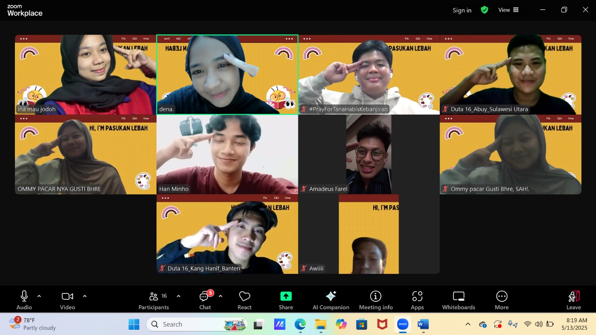The image size is (596, 335).
Task: Show Meeting info
Action: coord(375,300)
